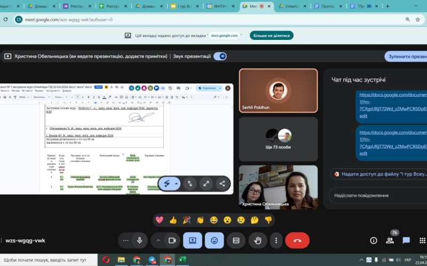Turn off the camera
Viewport: 427px width, 266px height.
point(172,240)
